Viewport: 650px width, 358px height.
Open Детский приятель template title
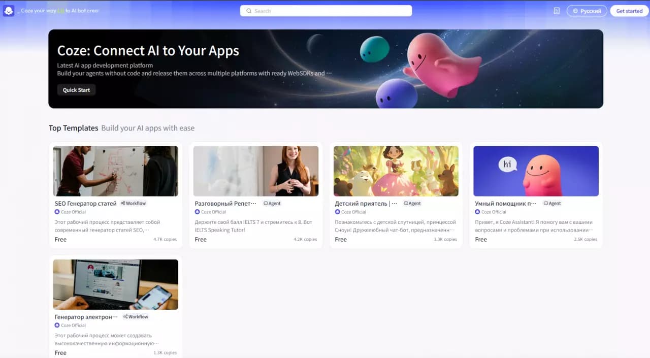366,203
